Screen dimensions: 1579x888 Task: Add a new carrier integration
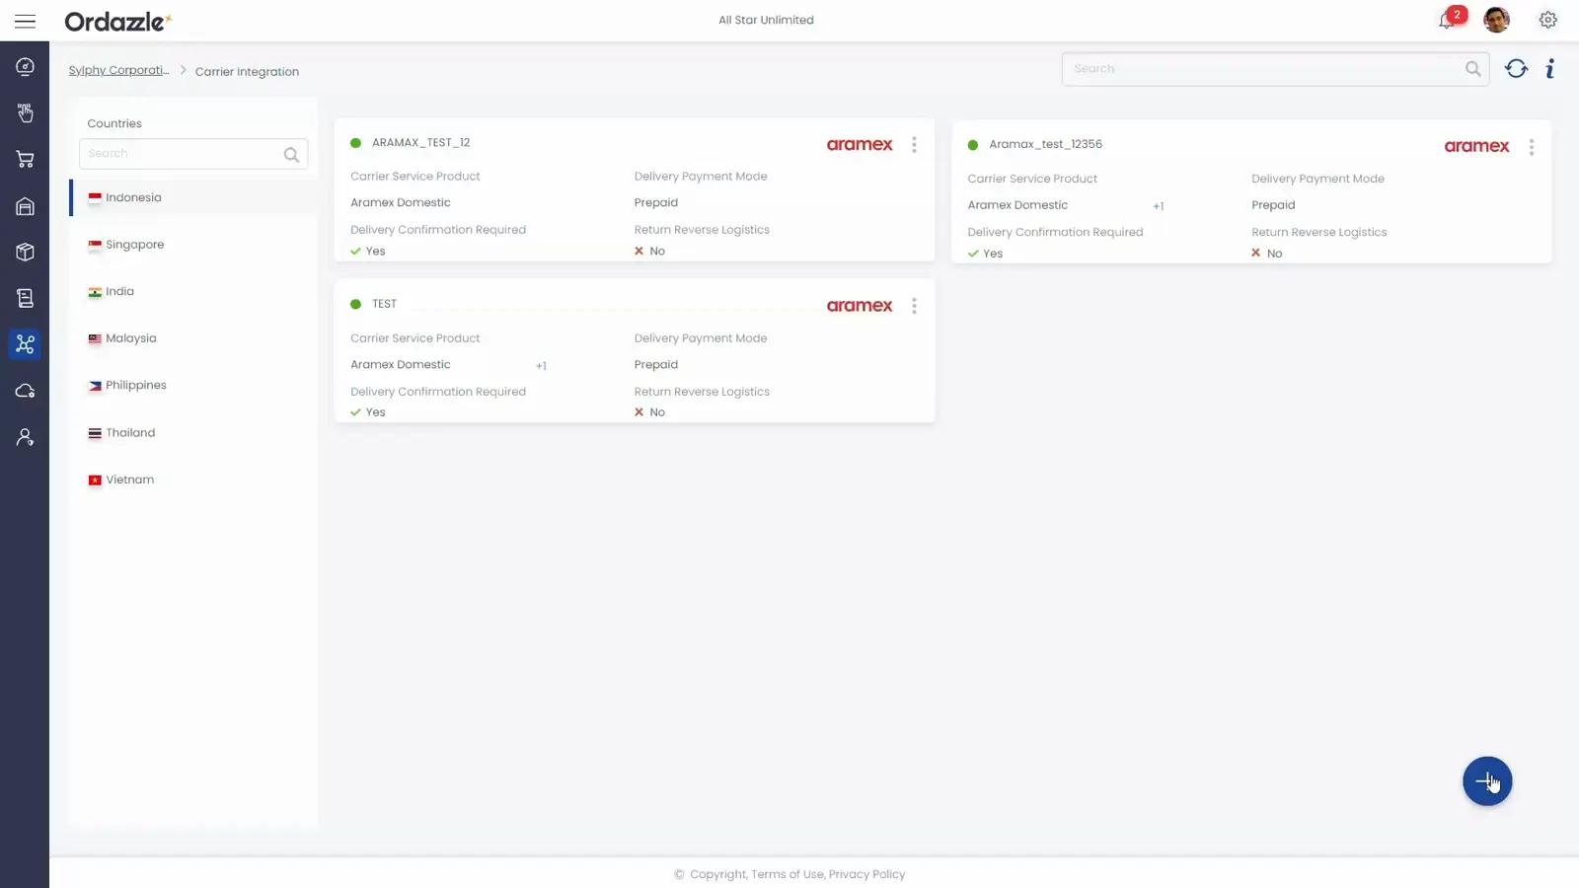coord(1487,781)
